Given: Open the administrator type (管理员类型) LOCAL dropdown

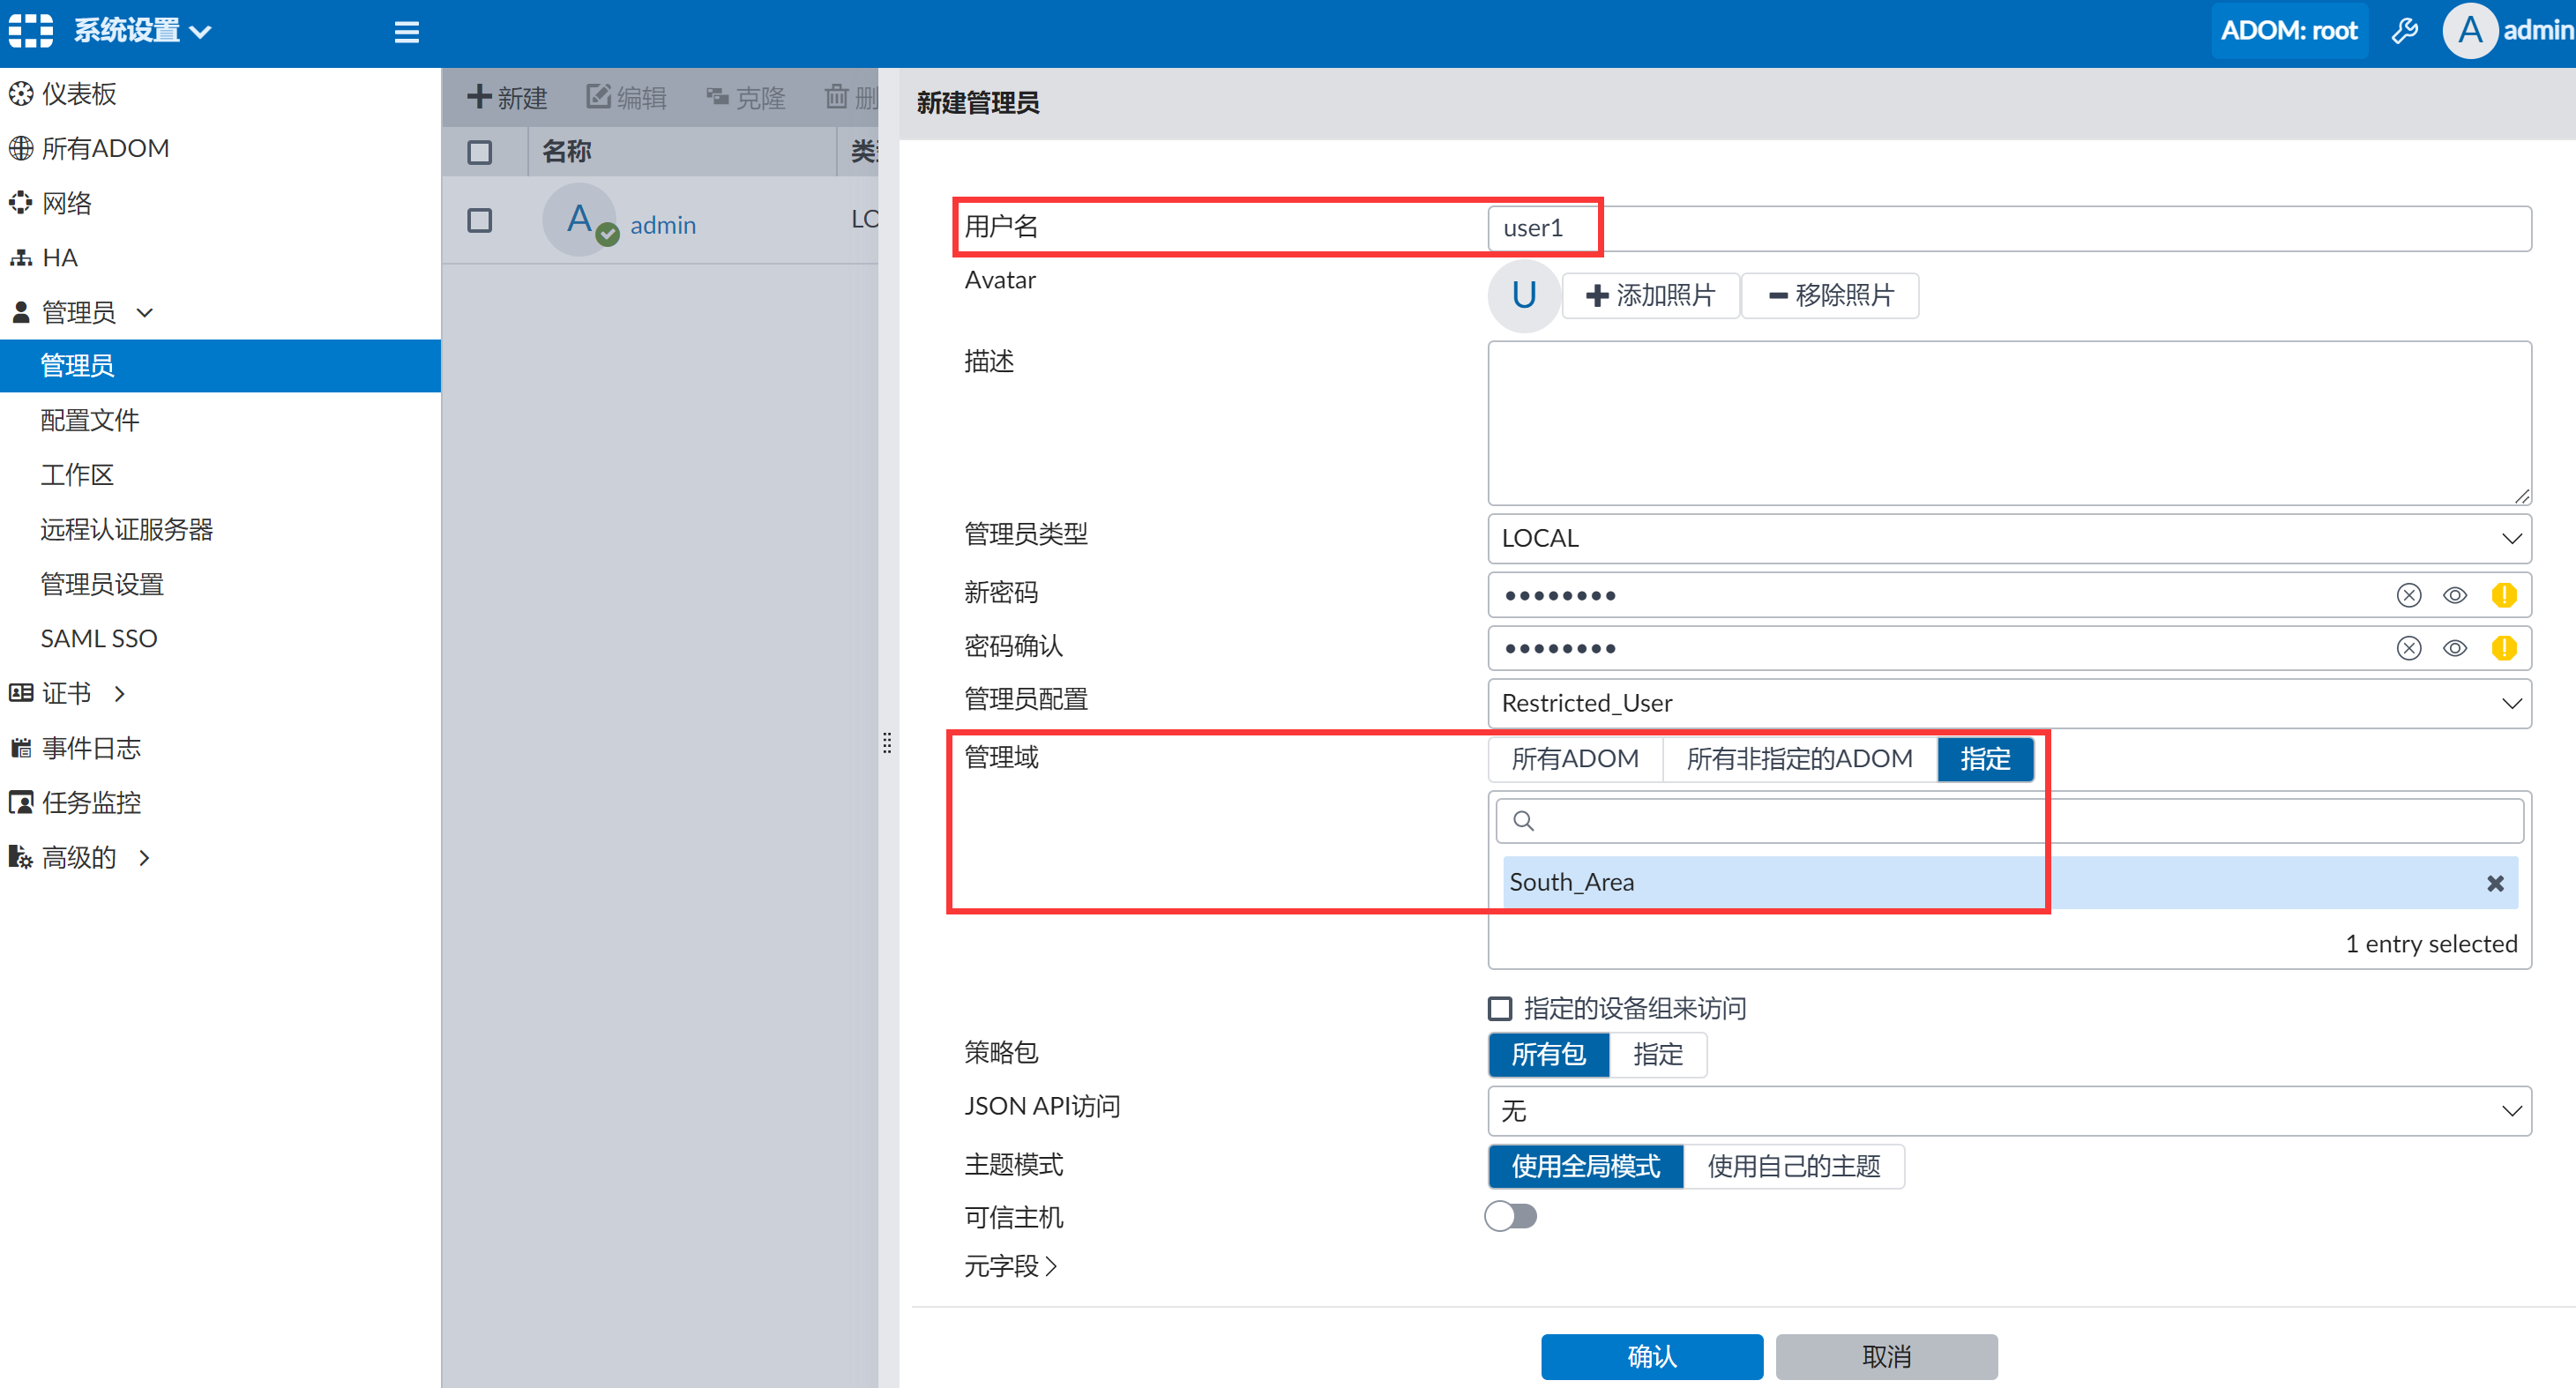Looking at the screenshot, I should [x=2008, y=538].
